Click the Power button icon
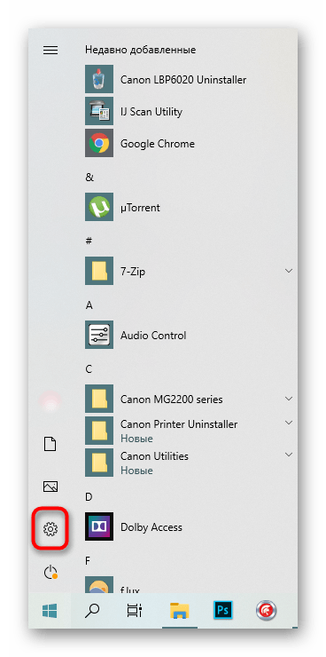 50,572
